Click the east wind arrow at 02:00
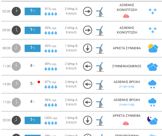Screen dimensions: 162x136 [x=88, y=12]
